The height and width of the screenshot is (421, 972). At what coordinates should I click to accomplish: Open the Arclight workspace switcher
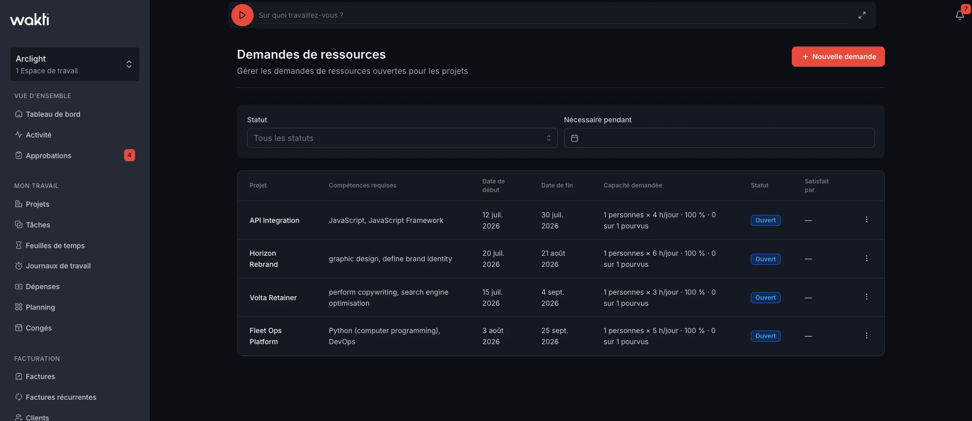coord(75,64)
